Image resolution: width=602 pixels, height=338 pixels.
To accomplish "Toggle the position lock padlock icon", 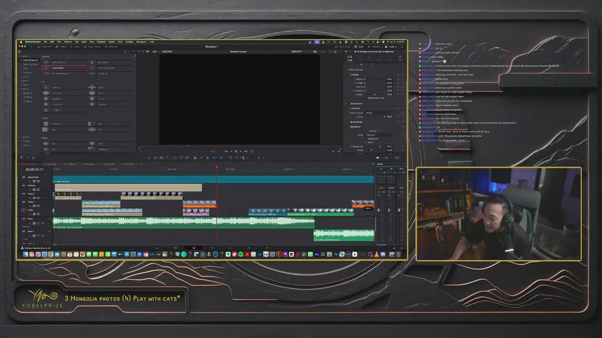I will click(x=207, y=158).
